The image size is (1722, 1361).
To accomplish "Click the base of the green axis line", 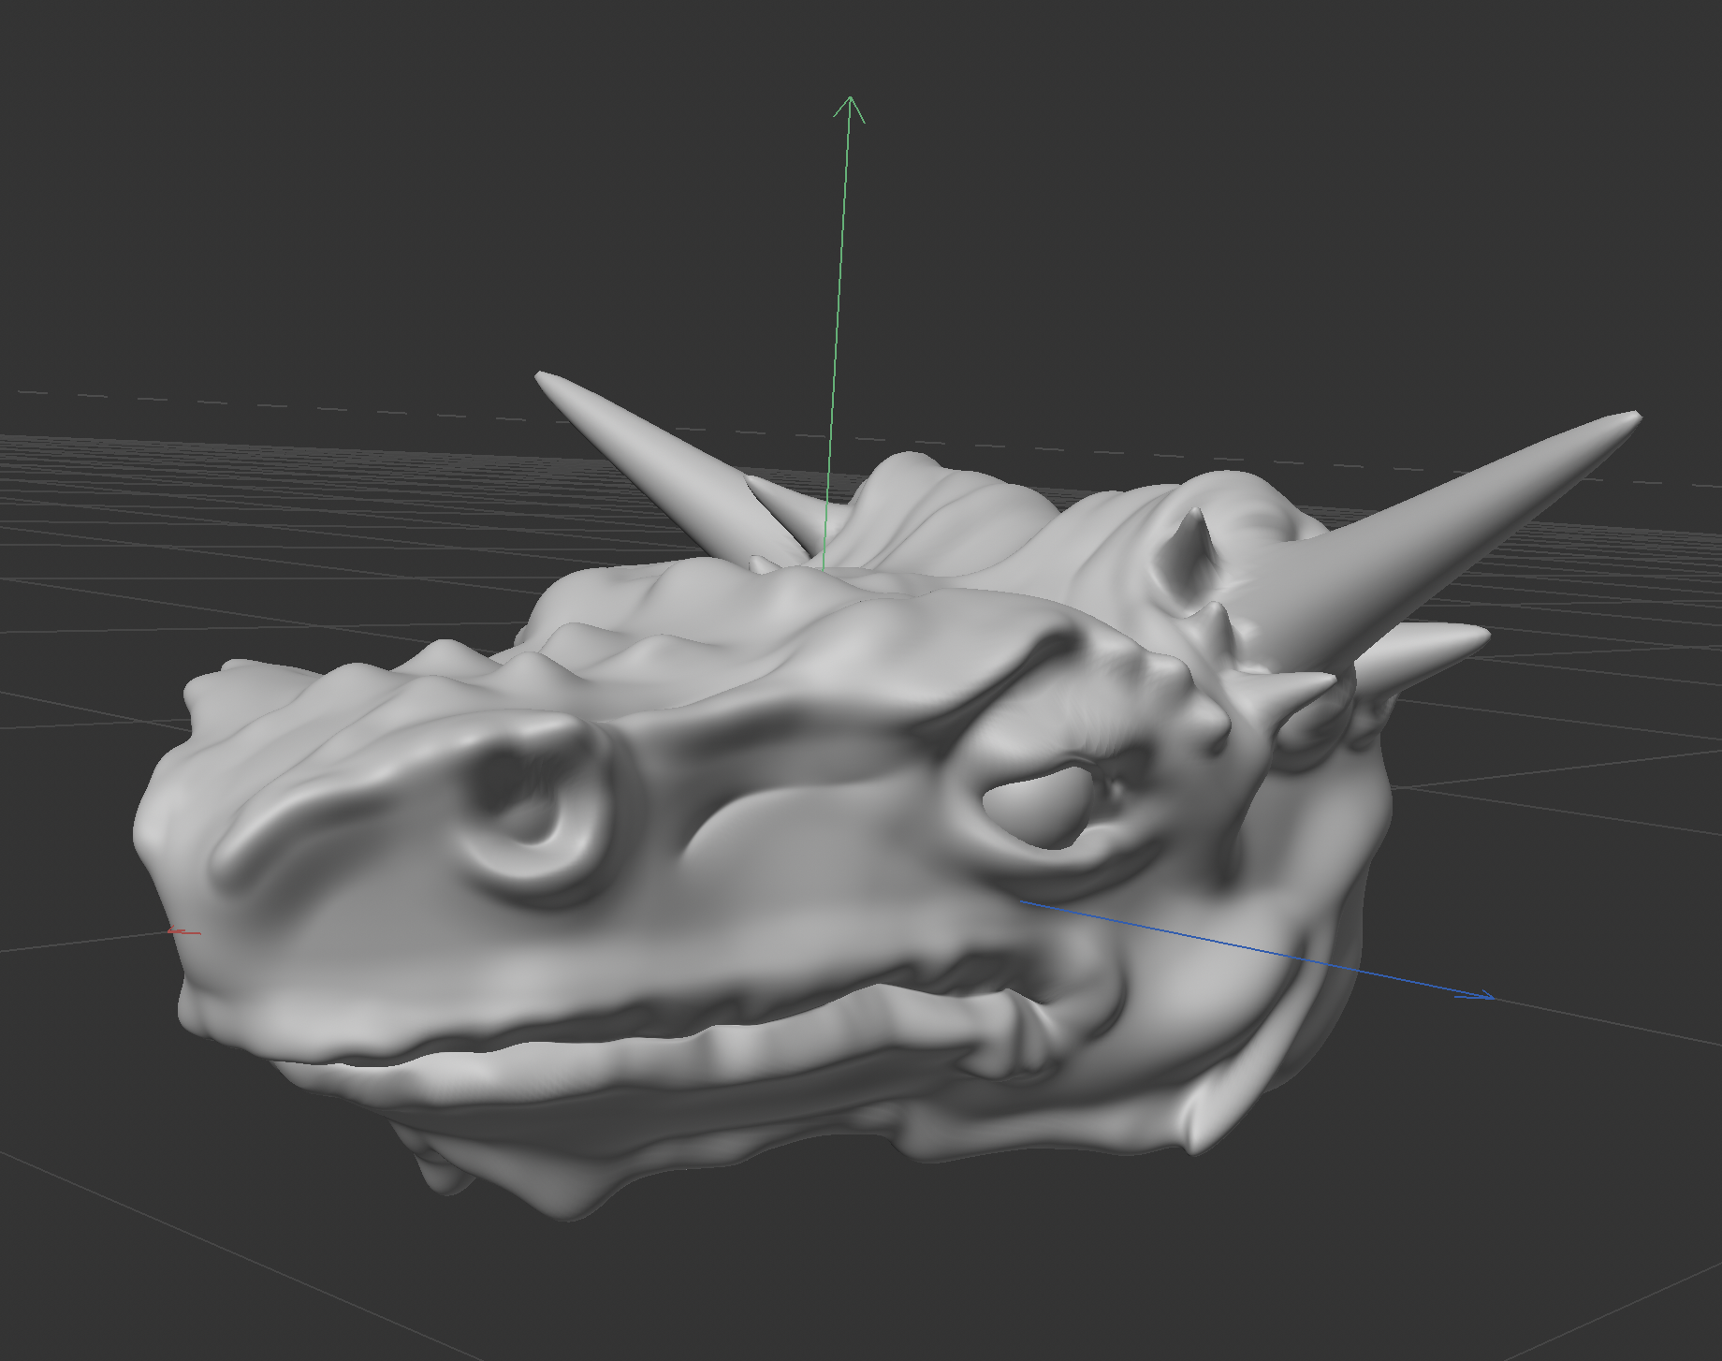I will pos(824,564).
